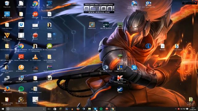Open Spotify from the taskbar
The image size is (198, 111).
101,109
